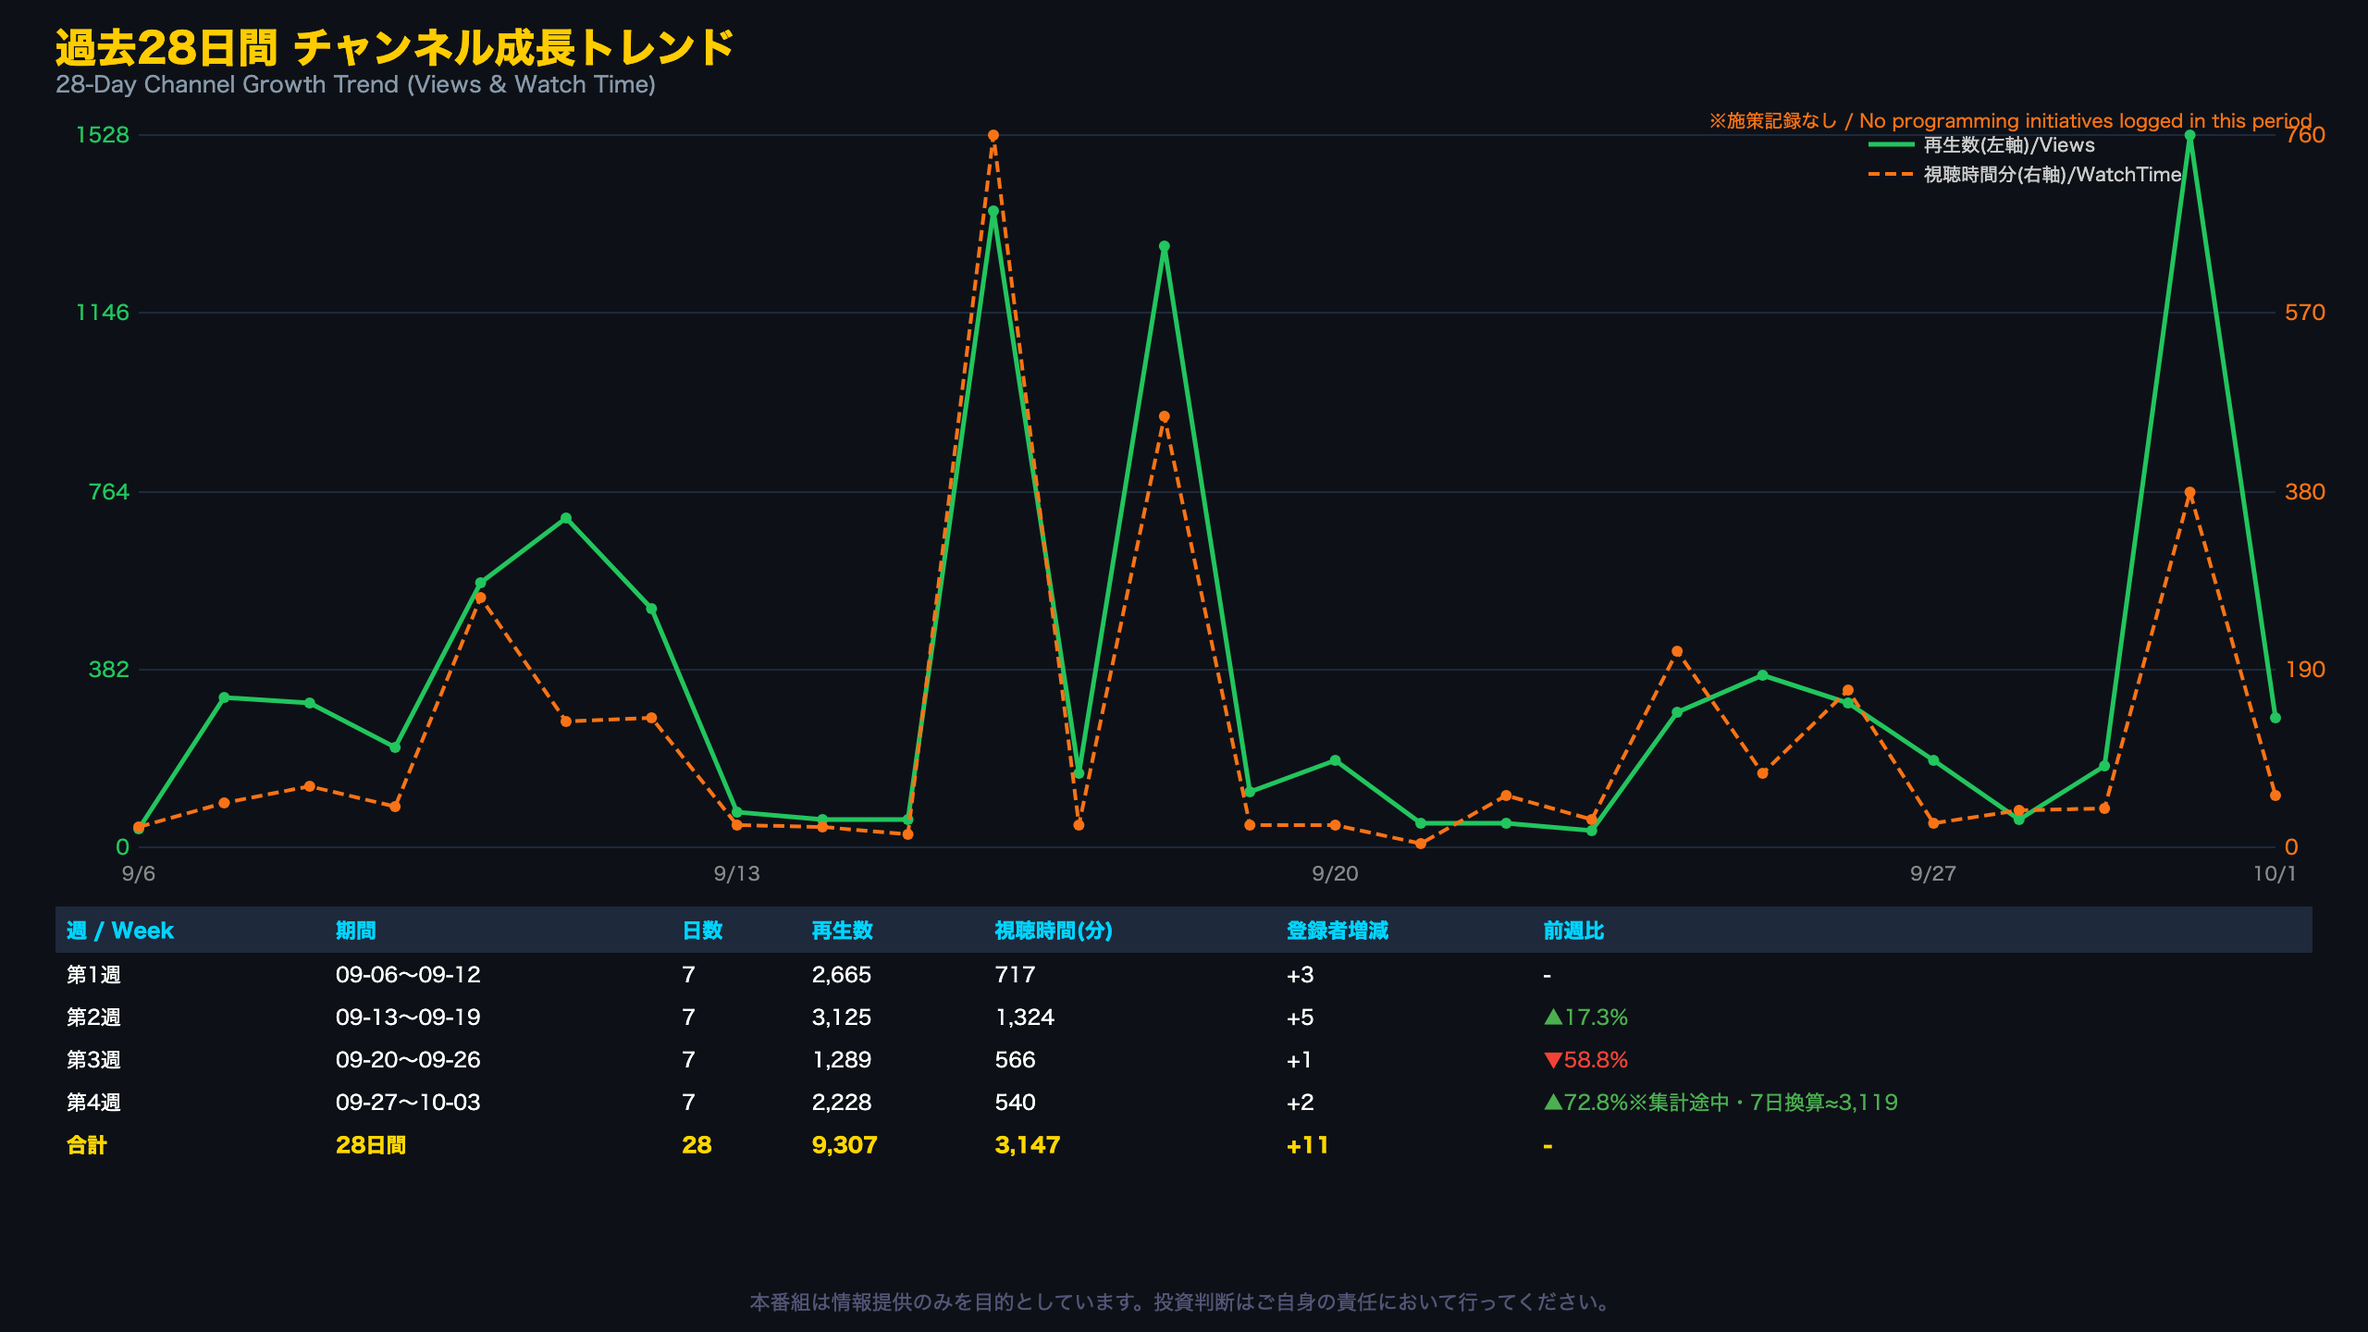Image resolution: width=2368 pixels, height=1332 pixels.
Task: Select the 再生数(左軸)/Views legend label
Action: click(2009, 145)
